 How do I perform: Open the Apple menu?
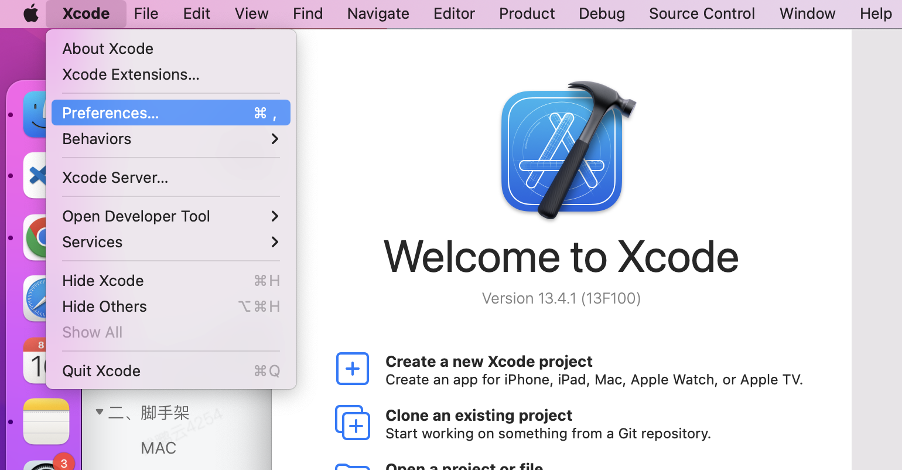point(31,13)
